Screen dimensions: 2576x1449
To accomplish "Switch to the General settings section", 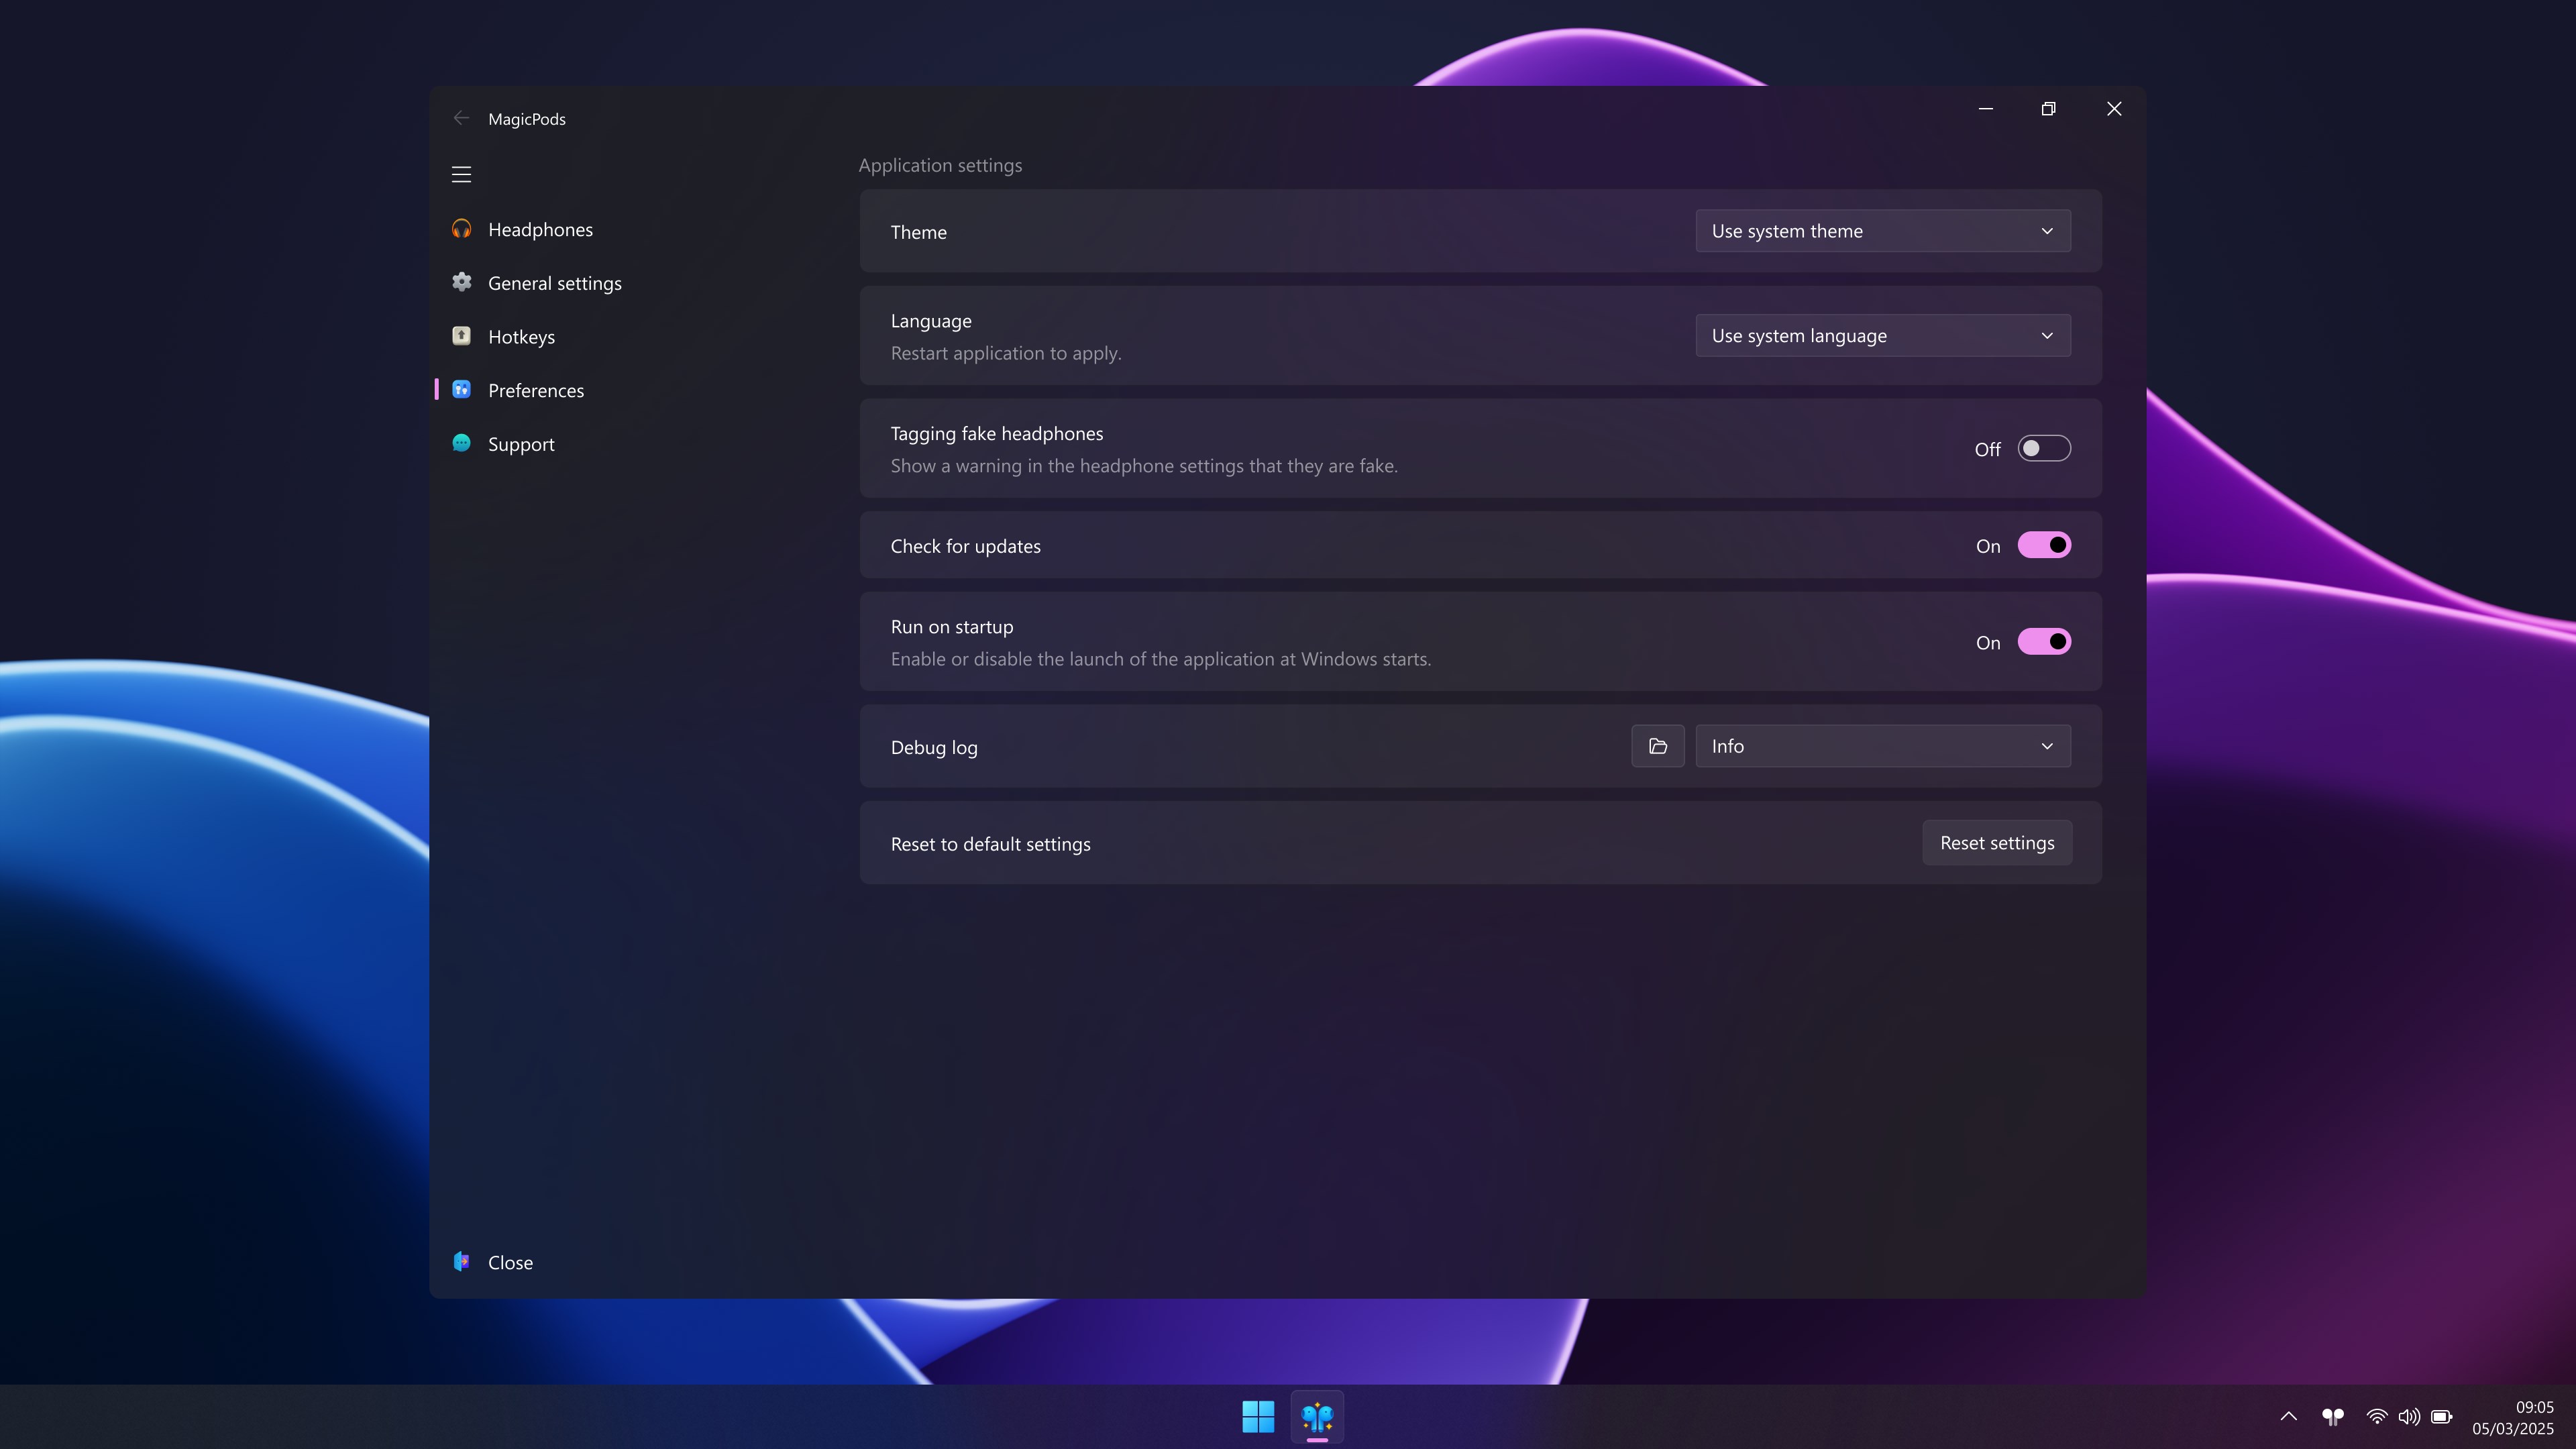I will coord(554,282).
